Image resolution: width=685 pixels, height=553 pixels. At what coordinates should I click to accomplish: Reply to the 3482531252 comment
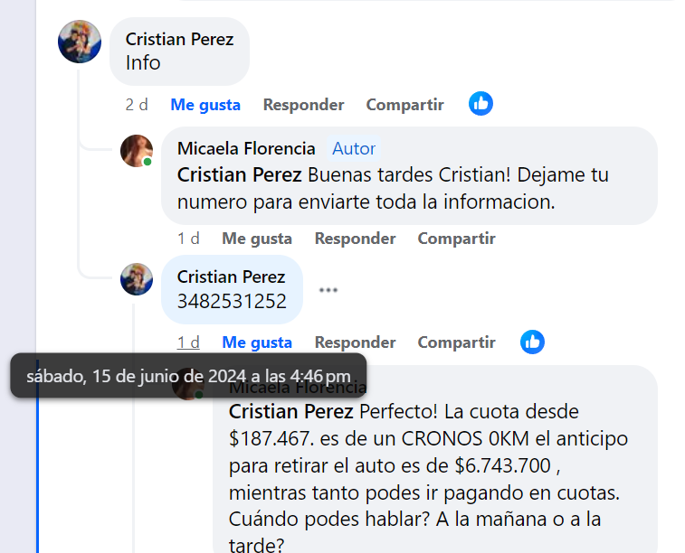(x=355, y=342)
